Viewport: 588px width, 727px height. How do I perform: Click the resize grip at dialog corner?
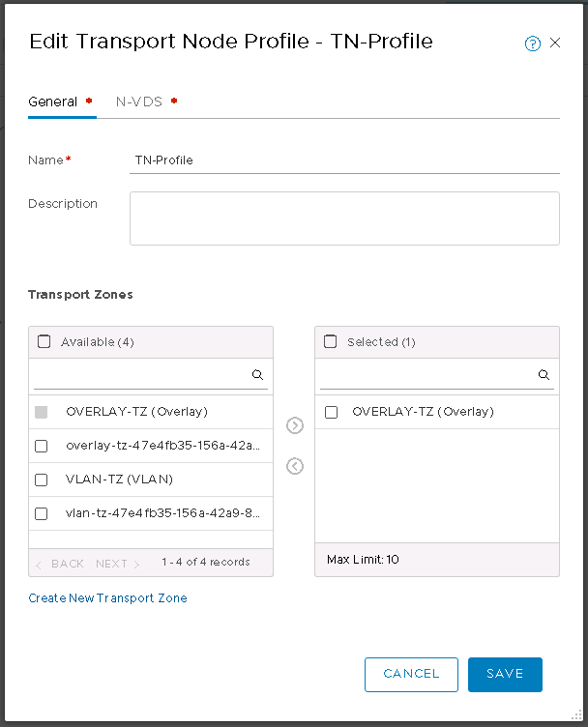point(576,714)
